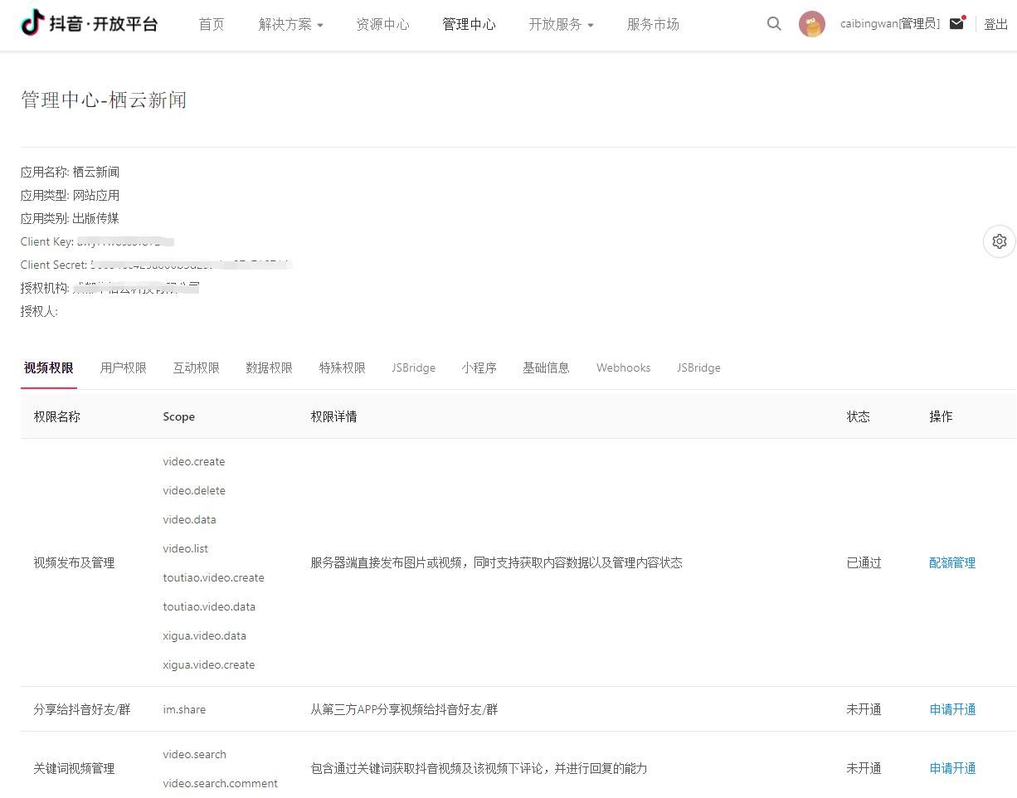Image resolution: width=1017 pixels, height=798 pixels.
Task: Click 登出 to log out
Action: [x=995, y=25]
